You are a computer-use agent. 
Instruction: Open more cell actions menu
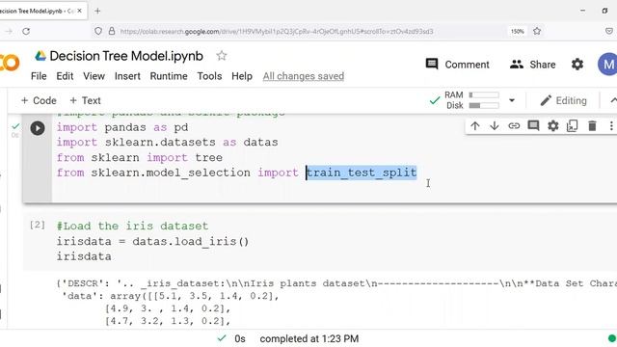coord(611,126)
